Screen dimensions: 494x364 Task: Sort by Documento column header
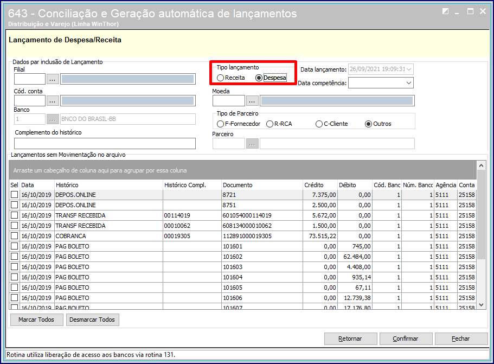coord(262,185)
